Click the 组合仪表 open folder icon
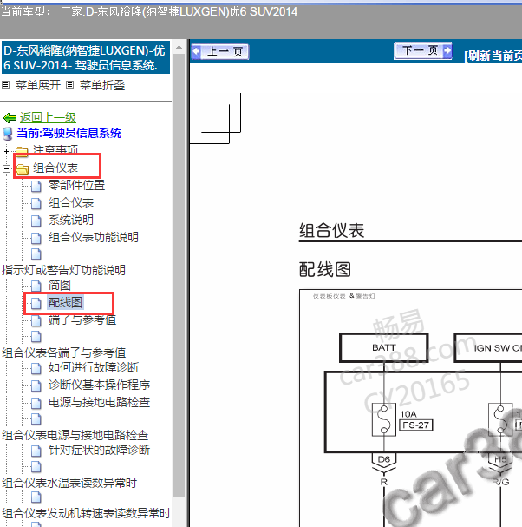 (x=23, y=168)
